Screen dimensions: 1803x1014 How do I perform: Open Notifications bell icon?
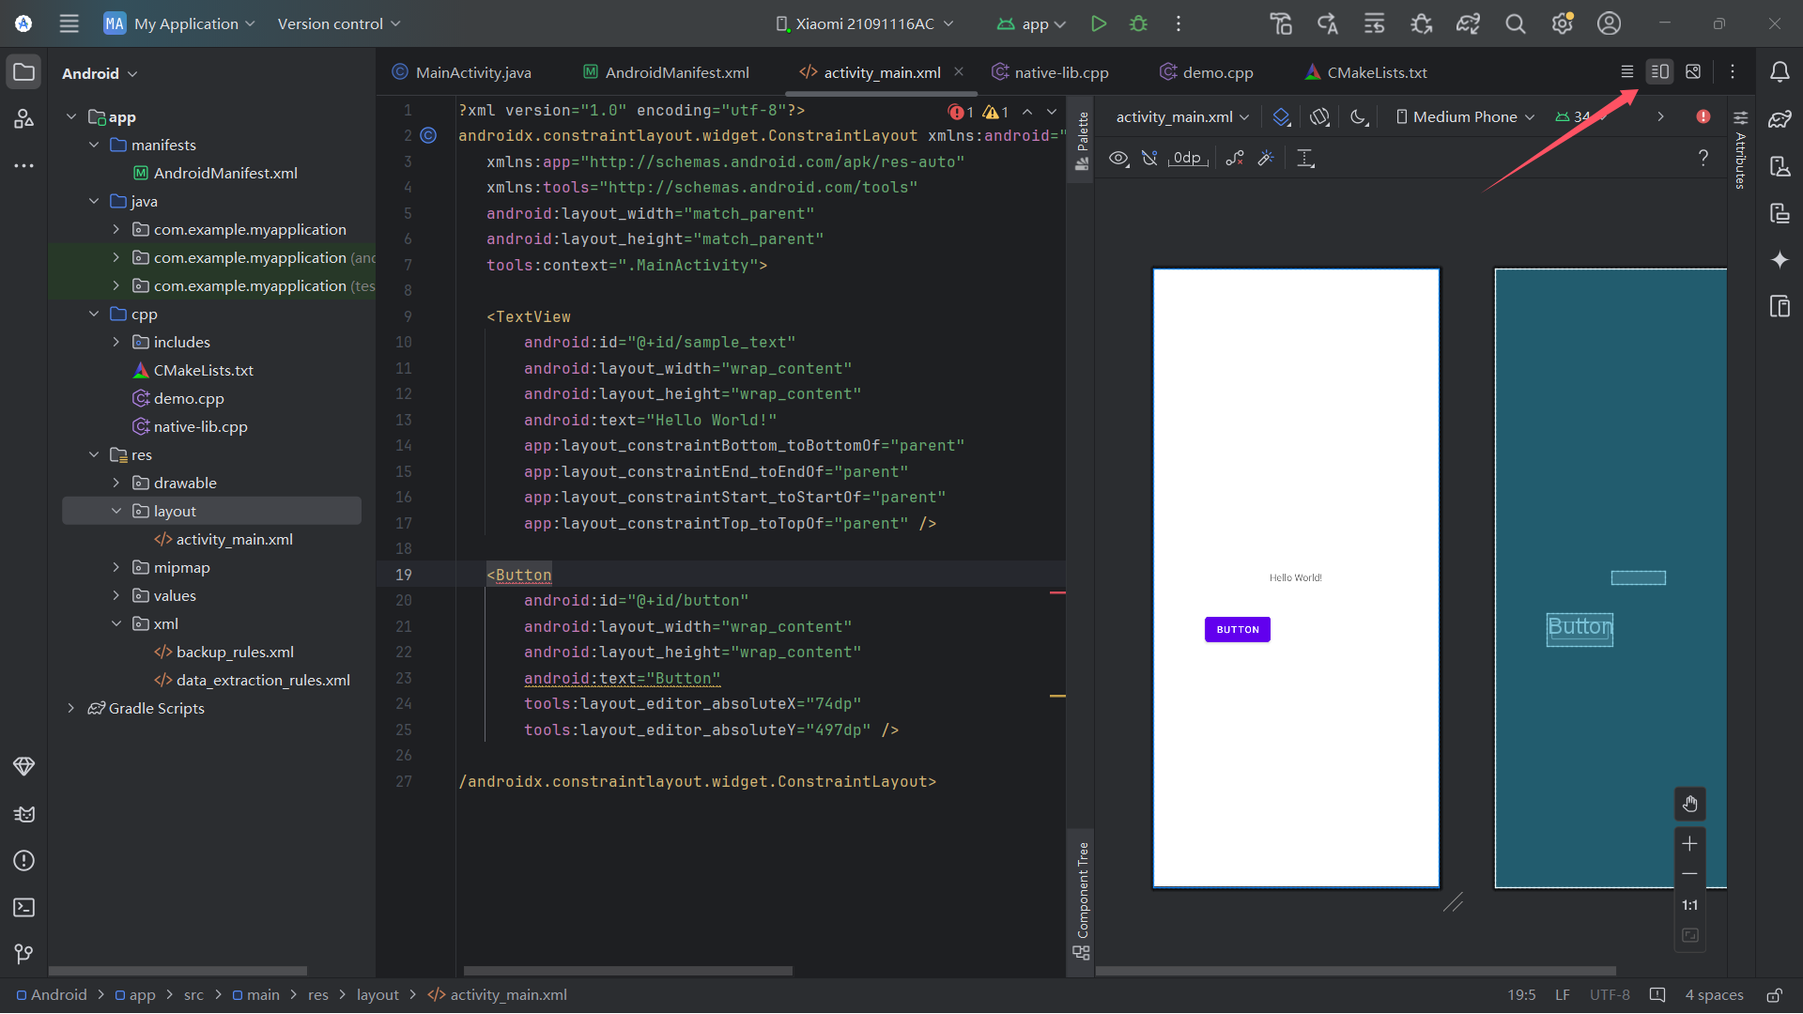point(1780,72)
